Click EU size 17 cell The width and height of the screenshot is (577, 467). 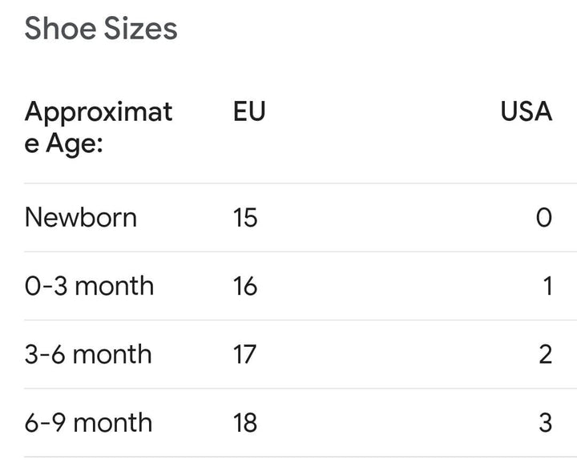[x=244, y=354]
